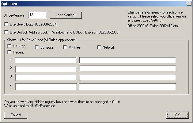Click the "Changes are differently for each office" text

tap(155, 12)
